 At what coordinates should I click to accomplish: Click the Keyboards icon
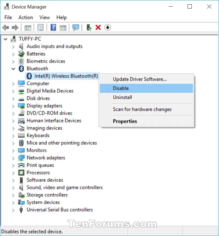[x=21, y=136]
